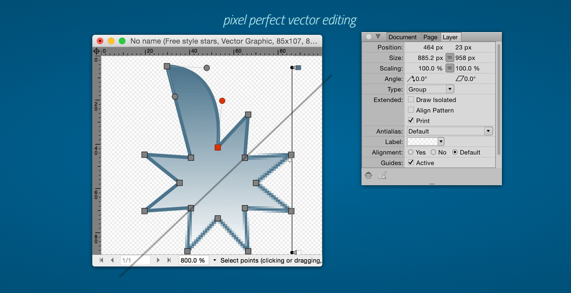571x293 pixels.
Task: Uncheck the Print checkbox
Action: (411, 121)
